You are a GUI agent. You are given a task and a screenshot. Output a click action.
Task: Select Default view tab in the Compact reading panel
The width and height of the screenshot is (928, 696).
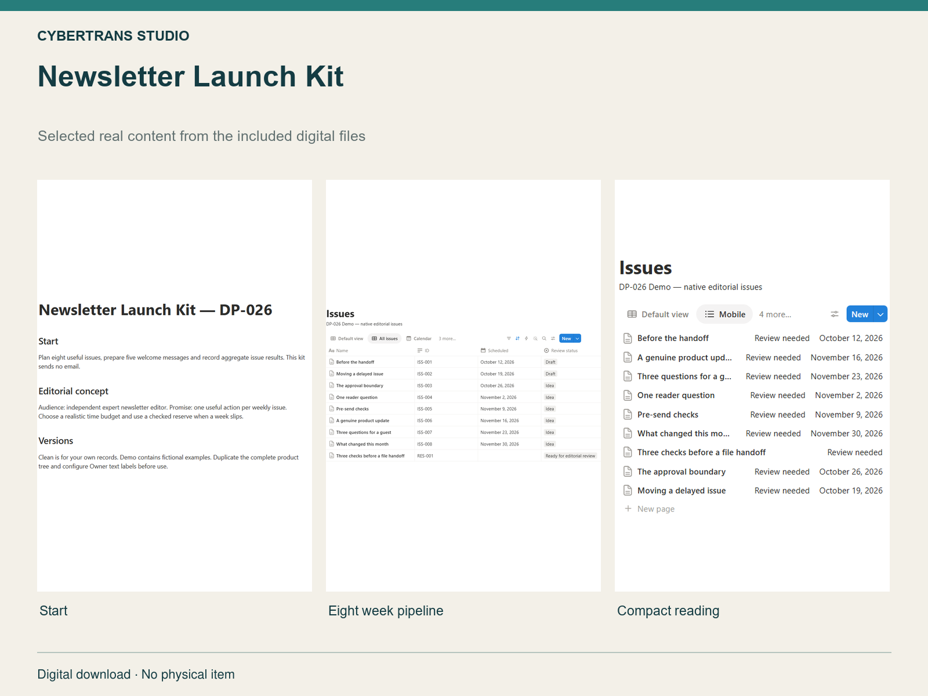[658, 314]
